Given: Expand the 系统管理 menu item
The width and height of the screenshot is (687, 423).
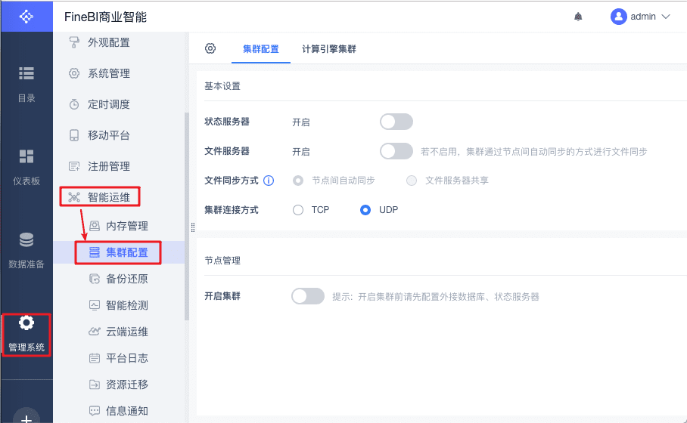Looking at the screenshot, I should 109,73.
